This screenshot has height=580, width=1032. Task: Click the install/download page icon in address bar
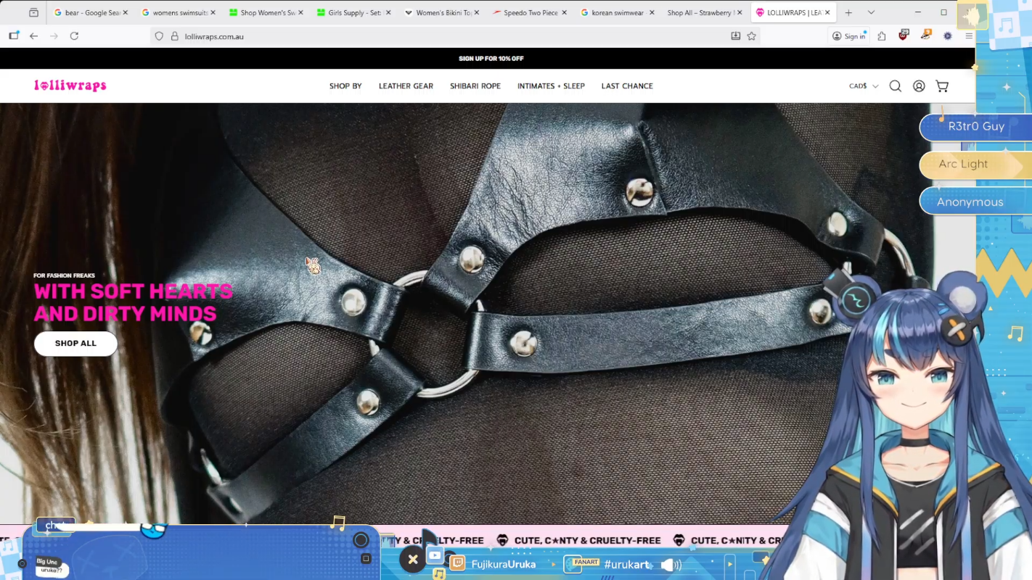click(x=735, y=36)
